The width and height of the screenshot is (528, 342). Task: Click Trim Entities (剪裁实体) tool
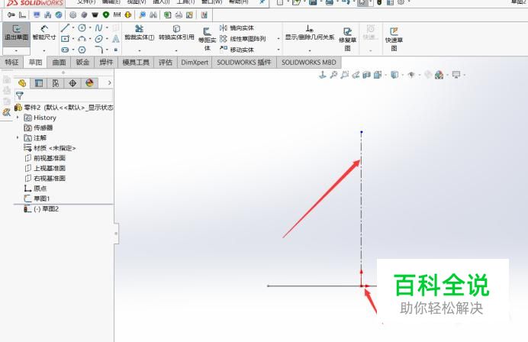(139, 33)
